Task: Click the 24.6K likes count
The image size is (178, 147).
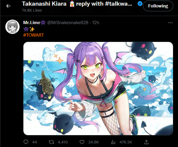Action: (94, 142)
